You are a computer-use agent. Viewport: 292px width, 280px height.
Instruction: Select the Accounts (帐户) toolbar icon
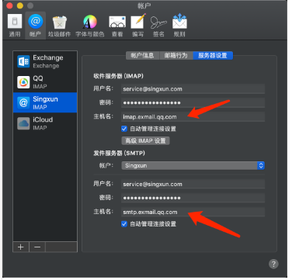[x=35, y=26]
